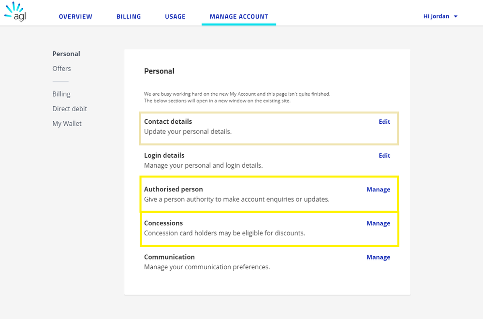
Task: Select Direct debit in the sidebar
Action: [70, 108]
